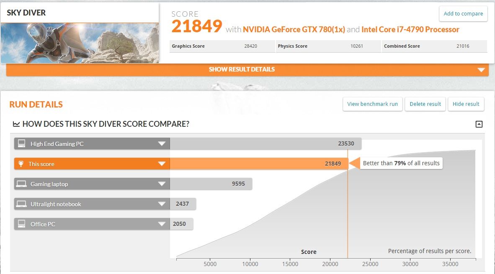Click Delete result
This screenshot has width=495, height=274.
click(x=425, y=104)
